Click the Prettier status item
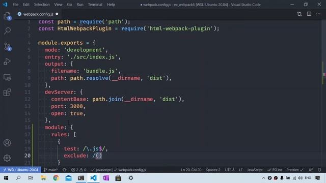The image size is (326, 183). (x=295, y=170)
